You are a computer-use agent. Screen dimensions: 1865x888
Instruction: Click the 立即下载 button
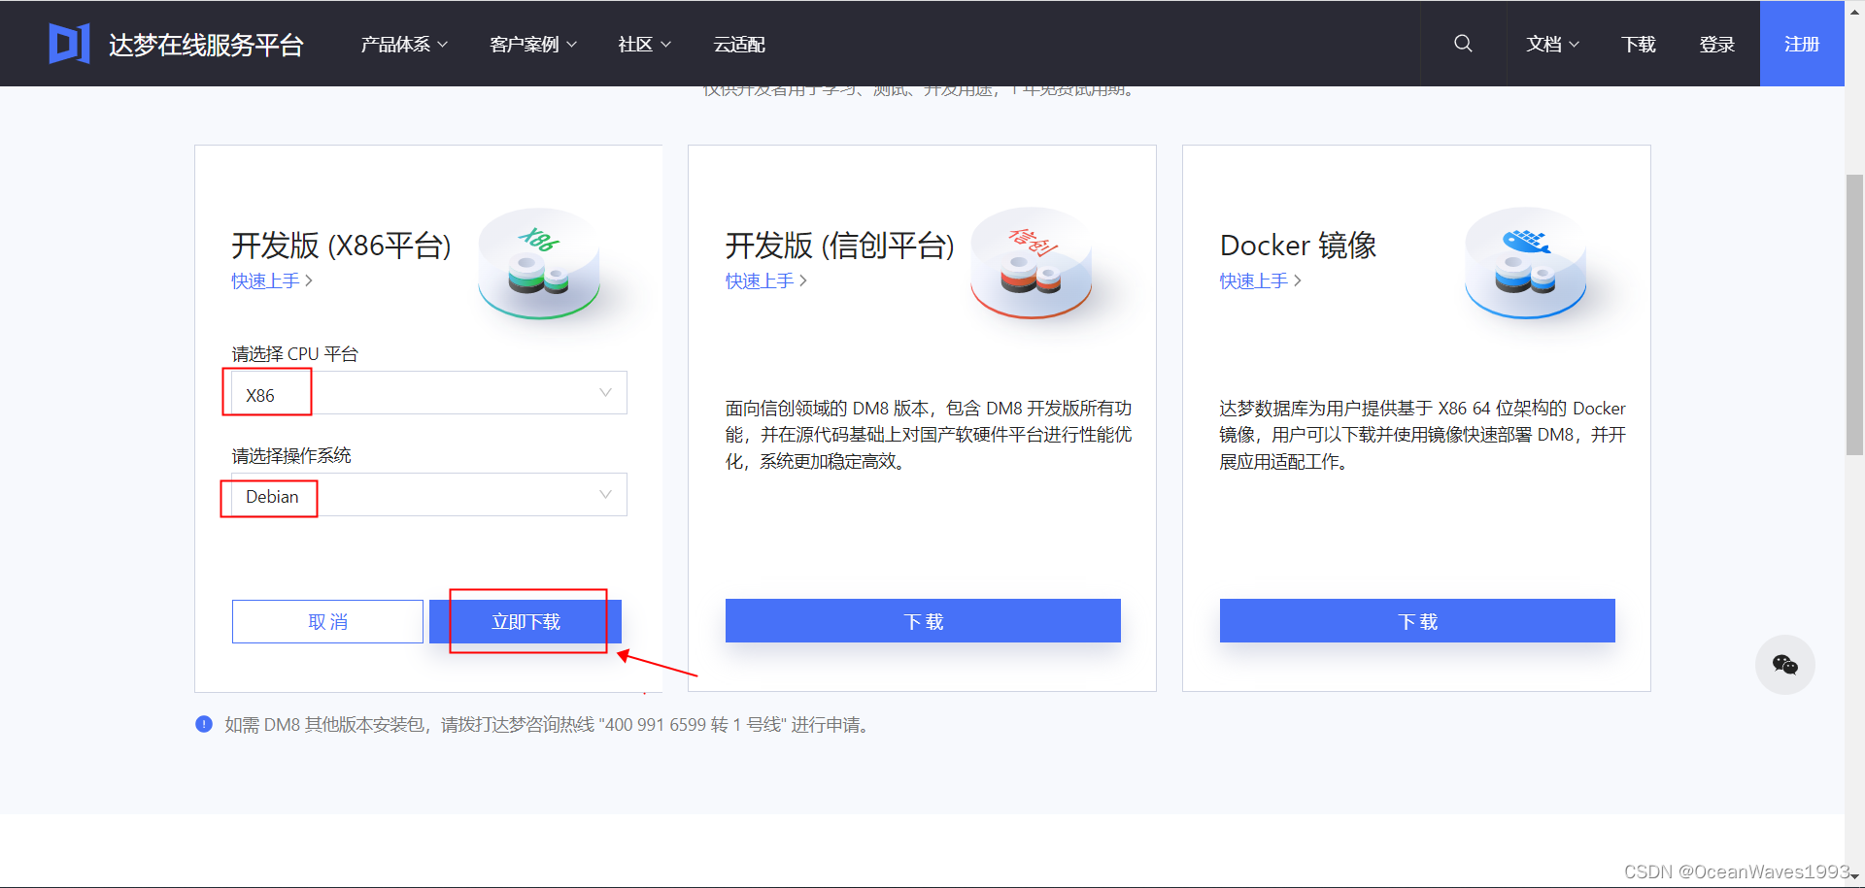click(x=526, y=621)
